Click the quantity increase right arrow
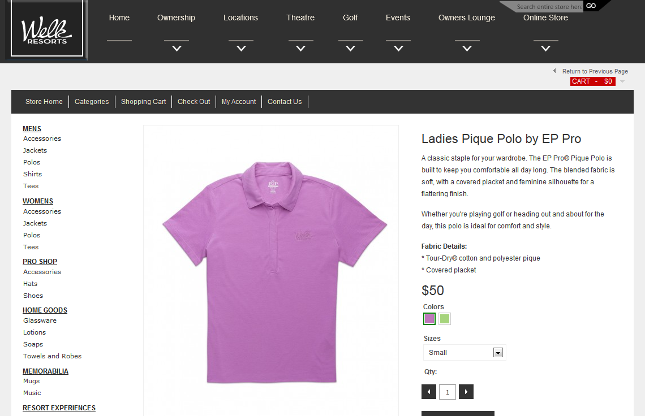645x416 pixels. tap(466, 392)
